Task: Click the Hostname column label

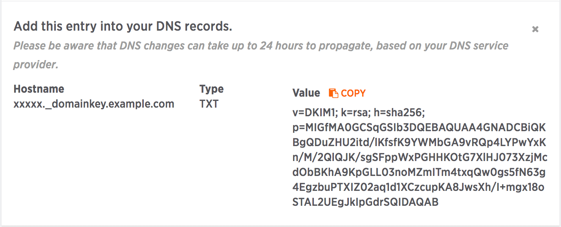Action: coord(39,89)
